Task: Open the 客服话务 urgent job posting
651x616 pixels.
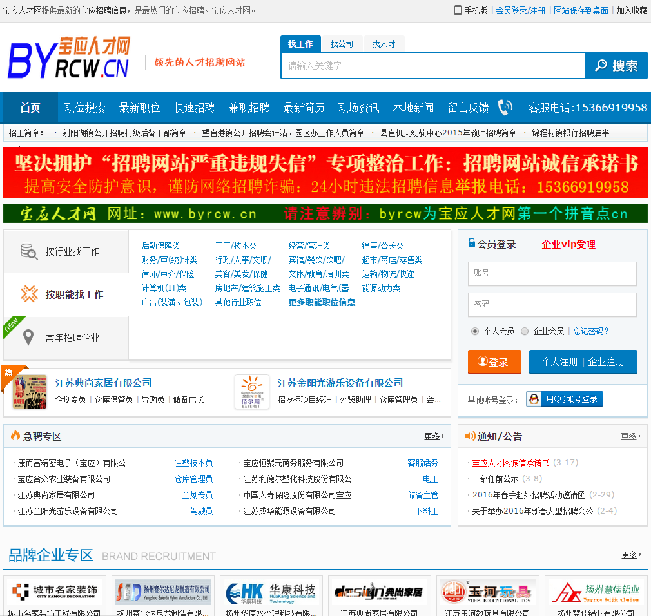Action: 423,463
